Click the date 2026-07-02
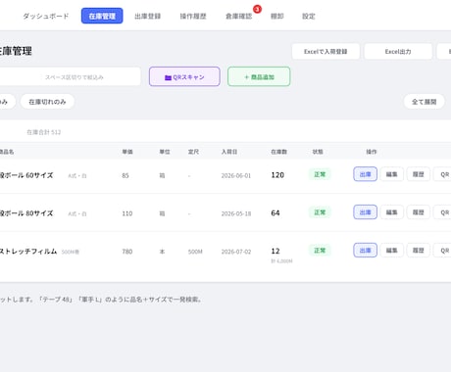 click(236, 252)
